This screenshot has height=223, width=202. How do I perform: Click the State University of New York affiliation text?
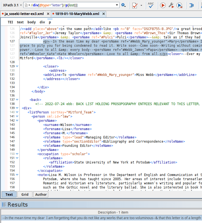pos(112,162)
